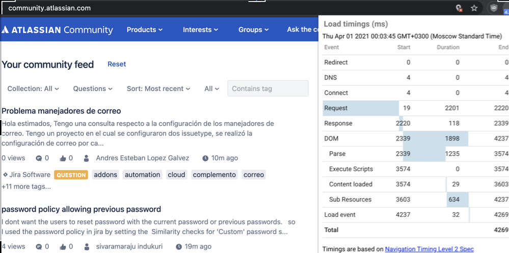This screenshot has height=253, width=509.
Task: Expand the Questions filter dropdown
Action: point(93,89)
